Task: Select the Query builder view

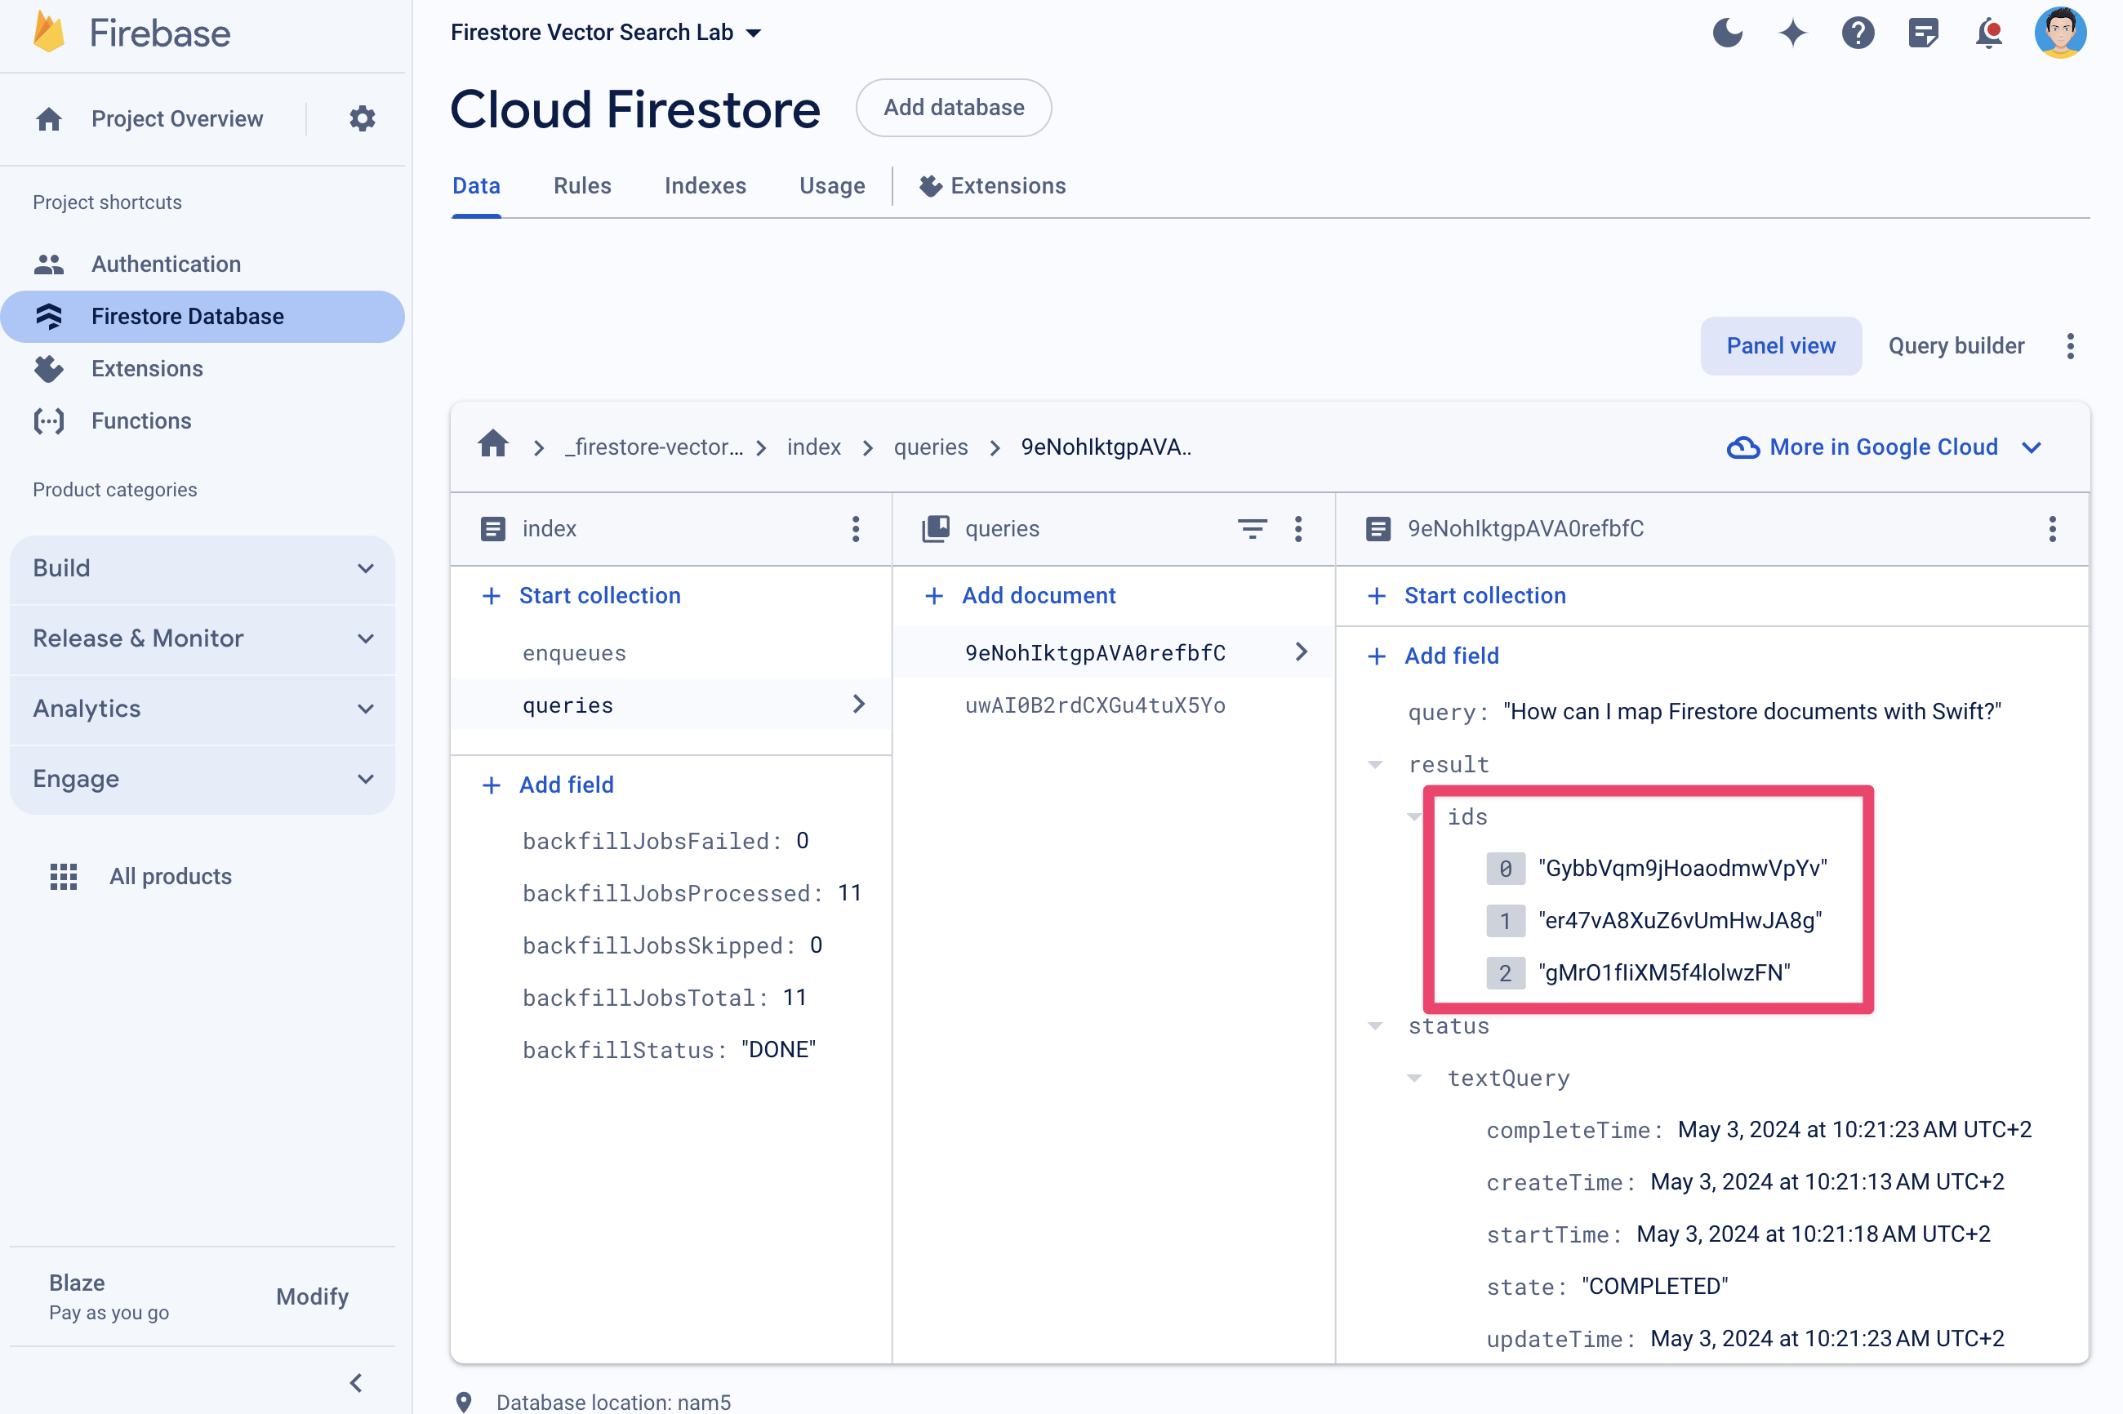Action: tap(1952, 344)
